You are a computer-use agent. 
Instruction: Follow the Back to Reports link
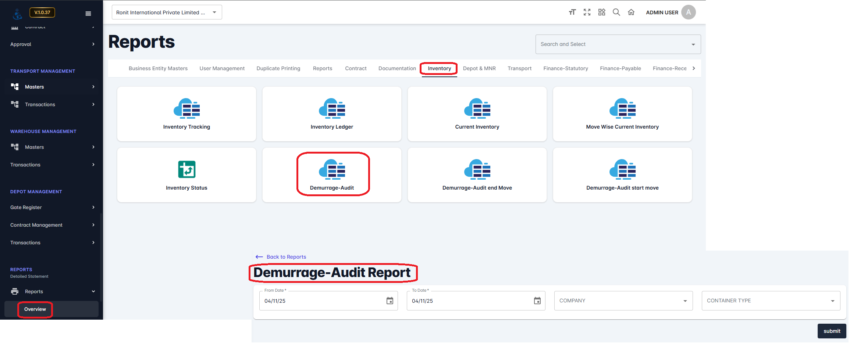pyautogui.click(x=286, y=257)
